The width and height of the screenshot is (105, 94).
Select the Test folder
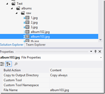20,4
